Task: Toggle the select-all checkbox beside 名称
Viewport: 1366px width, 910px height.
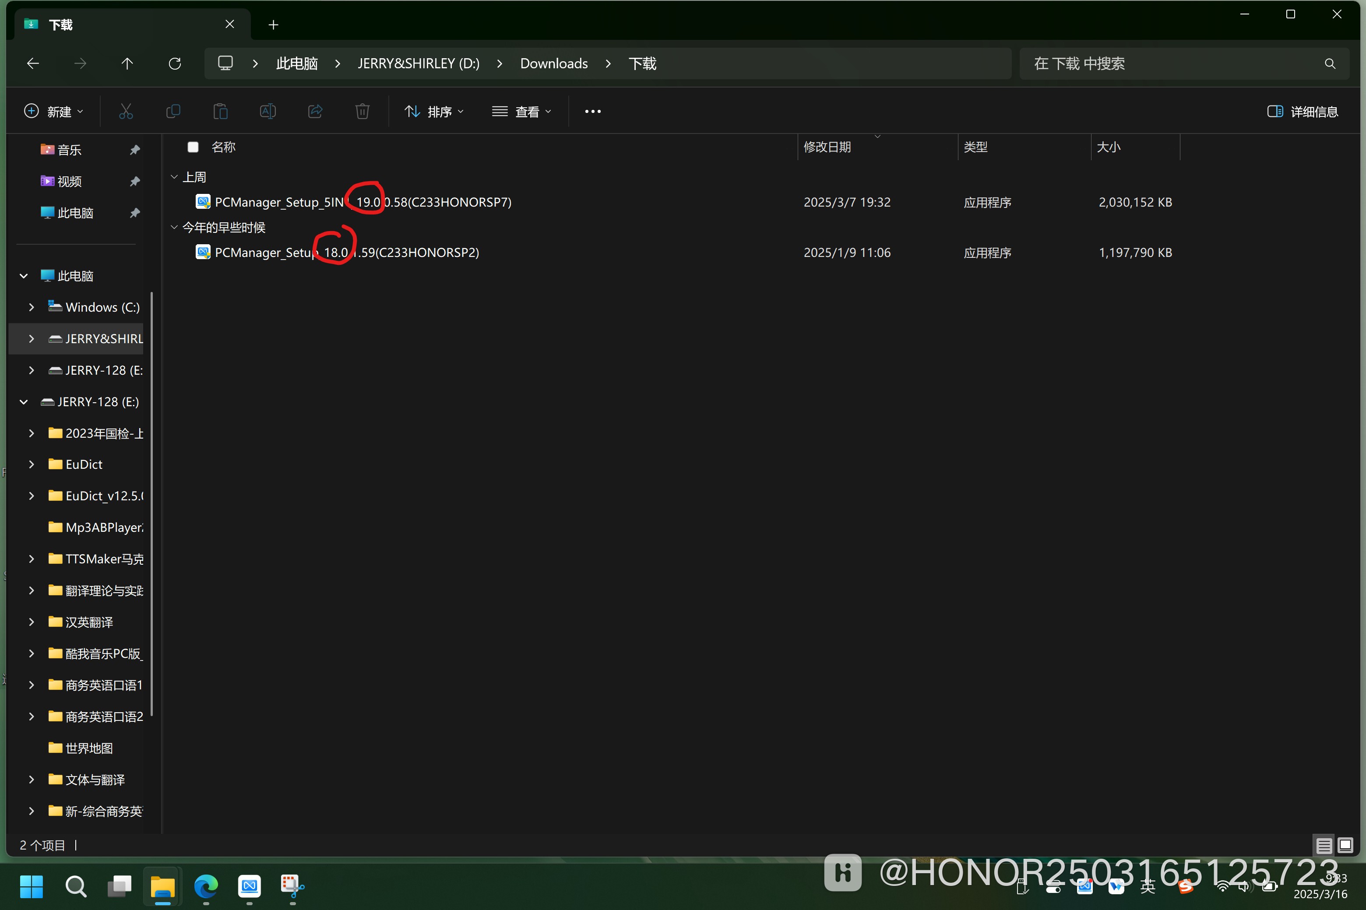Action: [193, 147]
